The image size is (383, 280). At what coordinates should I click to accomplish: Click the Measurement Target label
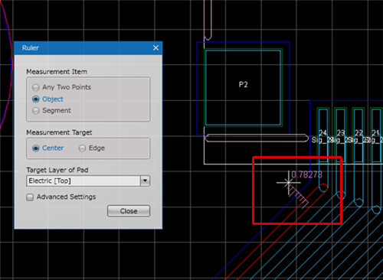tap(59, 132)
